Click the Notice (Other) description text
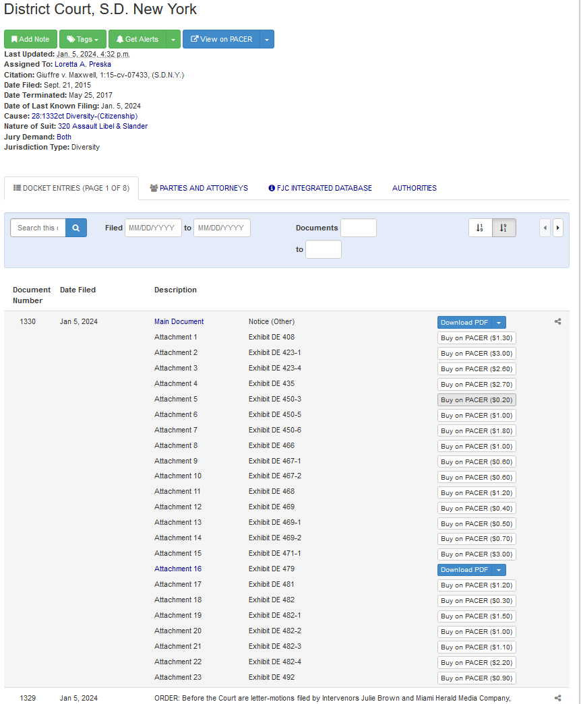This screenshot has width=581, height=704. 272,321
